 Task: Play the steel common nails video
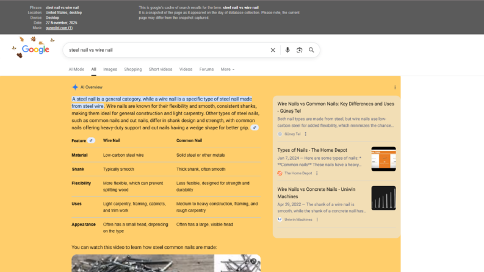pyautogui.click(x=166, y=263)
